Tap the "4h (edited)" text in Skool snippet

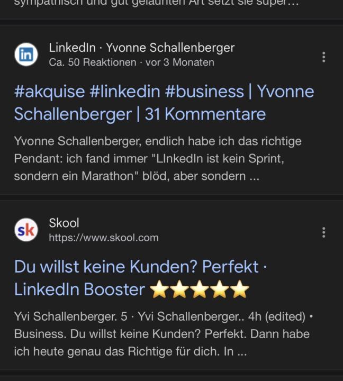coord(274,316)
